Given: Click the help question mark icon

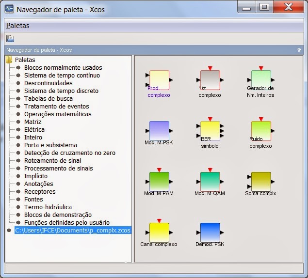Looking at the screenshot, I should point(299,50).
